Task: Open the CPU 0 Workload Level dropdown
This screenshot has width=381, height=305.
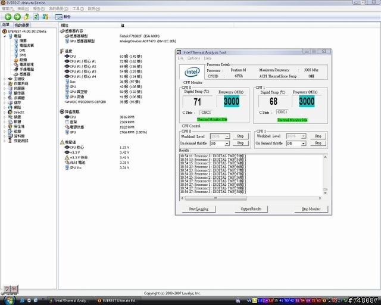Action: (x=227, y=136)
